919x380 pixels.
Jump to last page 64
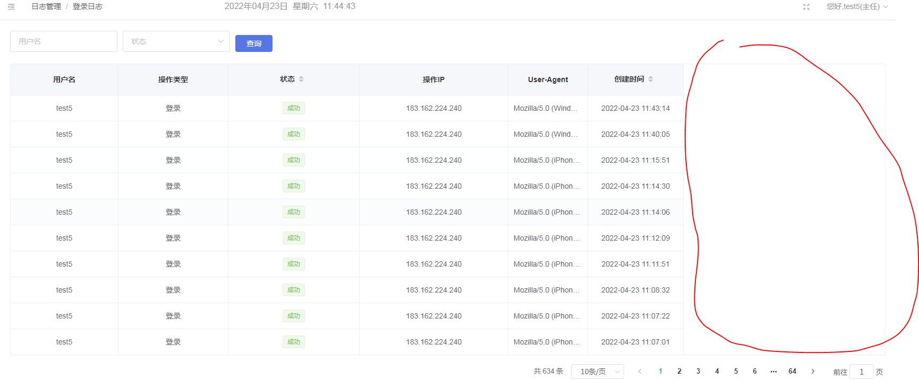point(793,372)
